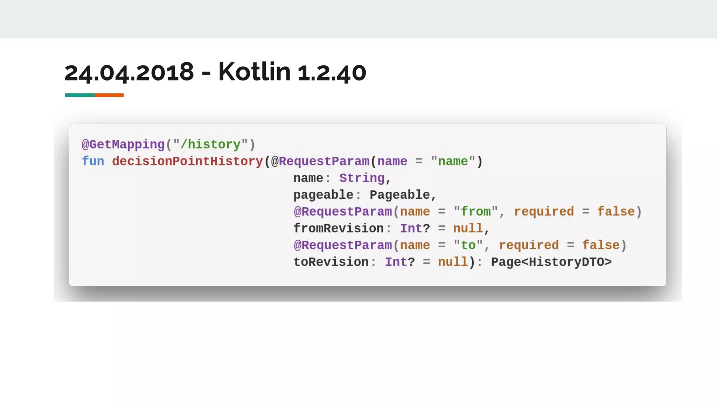The width and height of the screenshot is (717, 403).
Task: Click 'false' on the "from" RequestParam line
Action: [616, 211]
